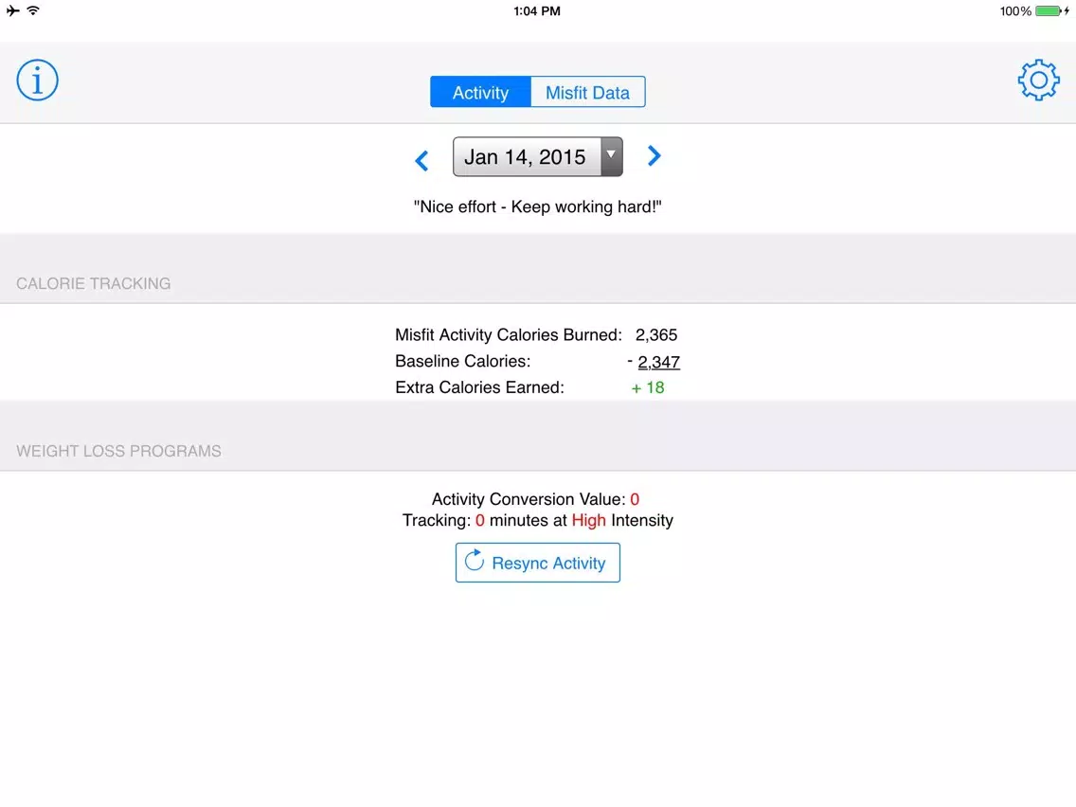The width and height of the screenshot is (1076, 807).
Task: Open settings via the gear icon
Action: pyautogui.click(x=1038, y=81)
